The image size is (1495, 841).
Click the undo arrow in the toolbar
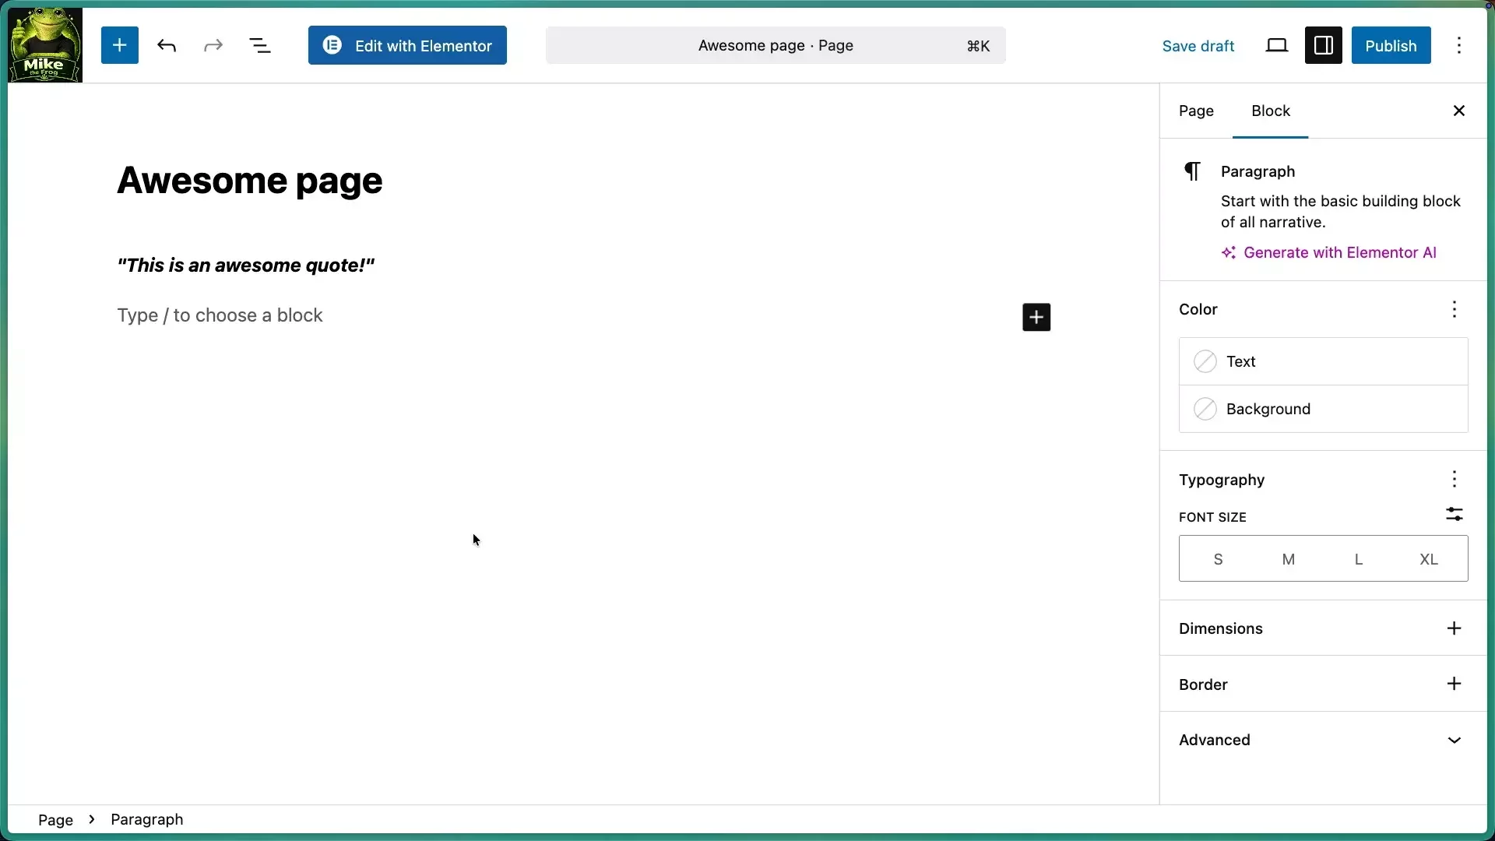point(167,45)
